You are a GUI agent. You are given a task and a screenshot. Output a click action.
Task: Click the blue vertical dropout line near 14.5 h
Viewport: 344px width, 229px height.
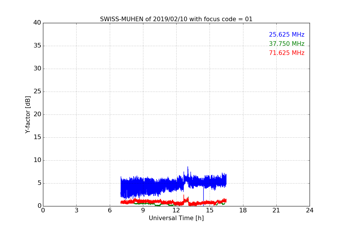point(204,196)
